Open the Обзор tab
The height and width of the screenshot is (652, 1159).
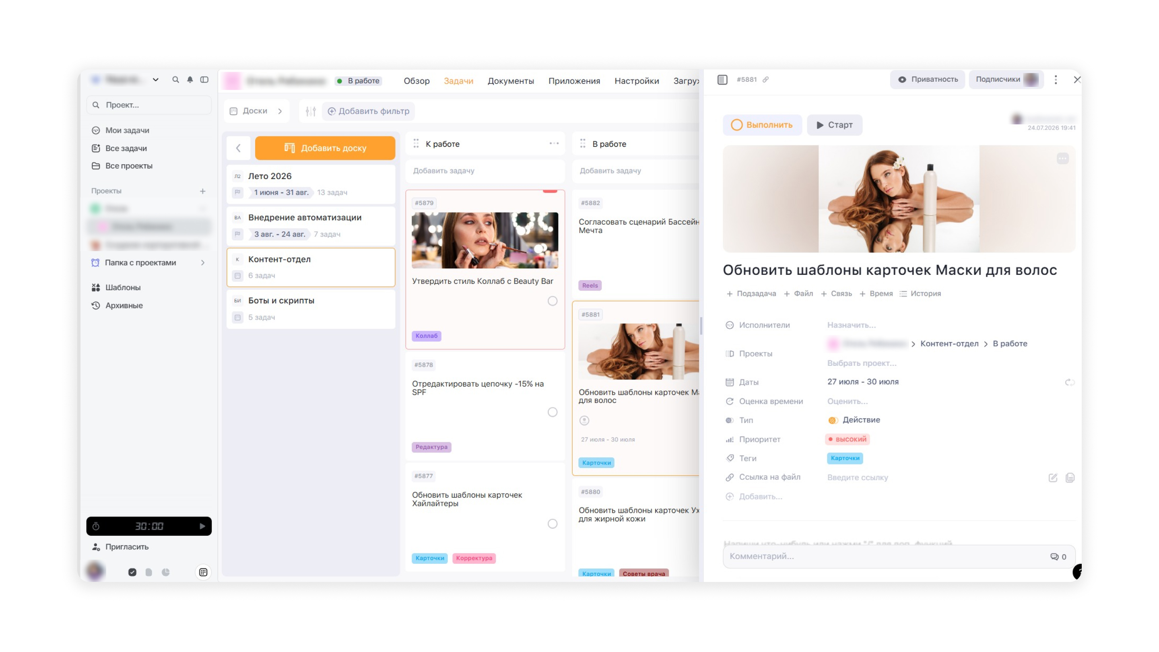tap(417, 81)
